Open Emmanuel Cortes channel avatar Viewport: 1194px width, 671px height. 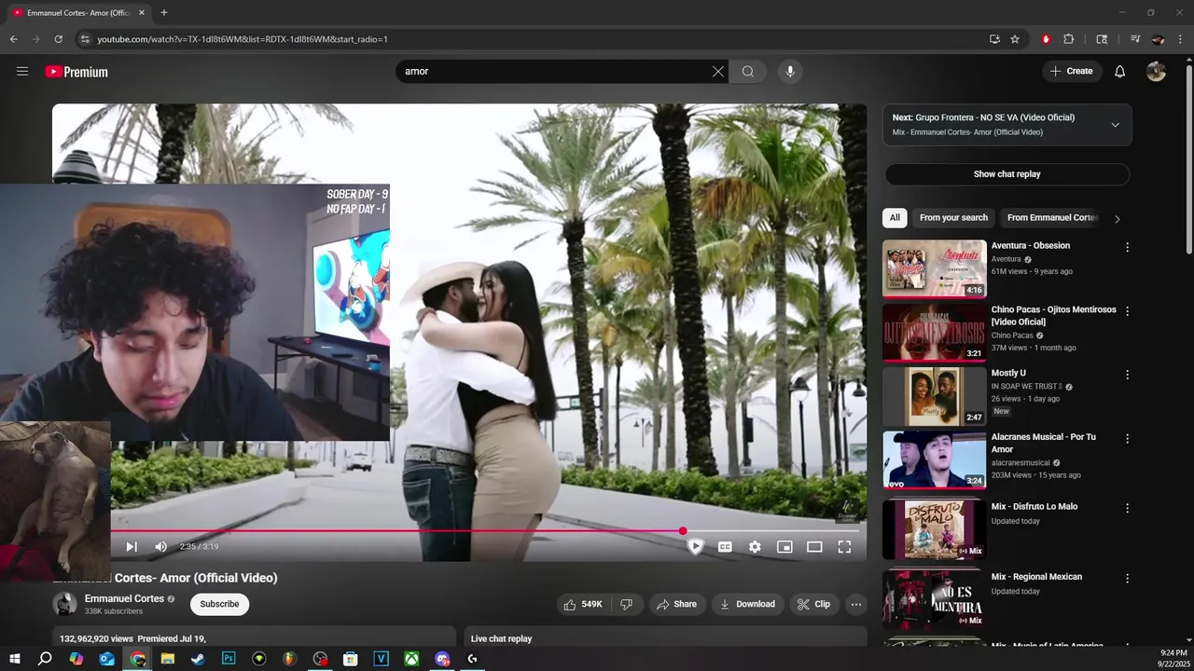pos(64,604)
